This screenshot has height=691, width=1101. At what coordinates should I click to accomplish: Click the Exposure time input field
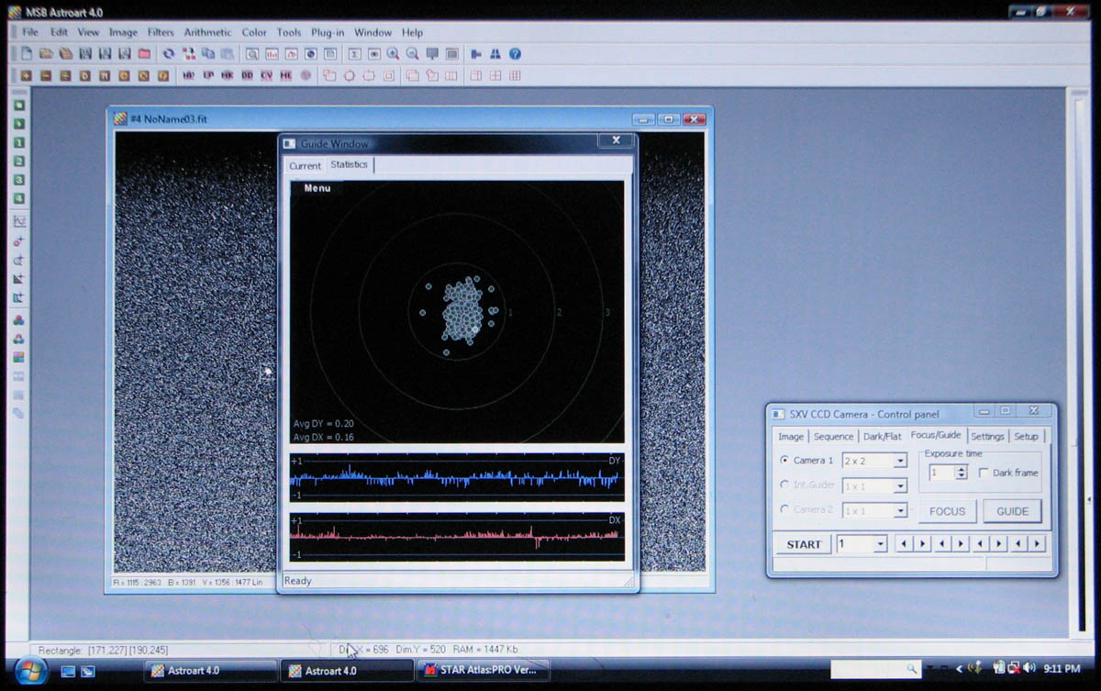coord(941,473)
